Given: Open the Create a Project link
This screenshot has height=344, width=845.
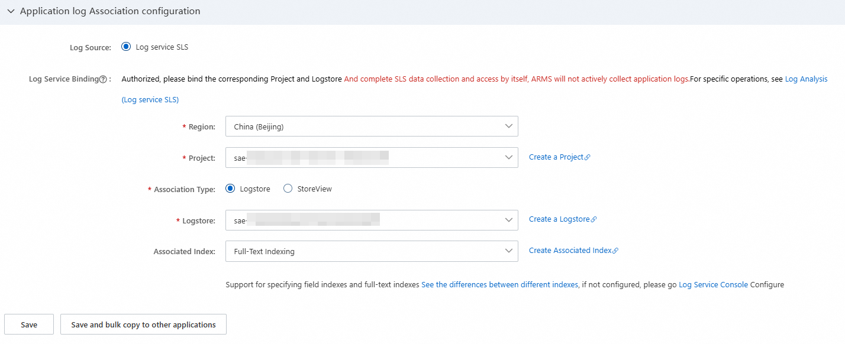Looking at the screenshot, I should point(556,157).
